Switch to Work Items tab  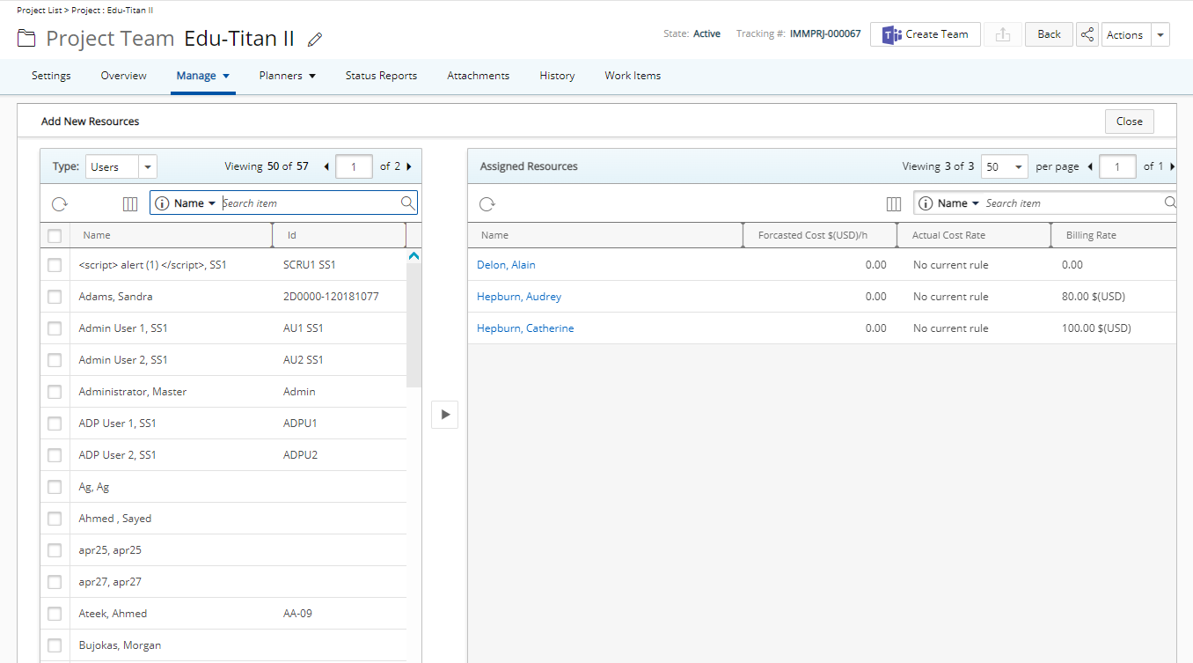633,76
